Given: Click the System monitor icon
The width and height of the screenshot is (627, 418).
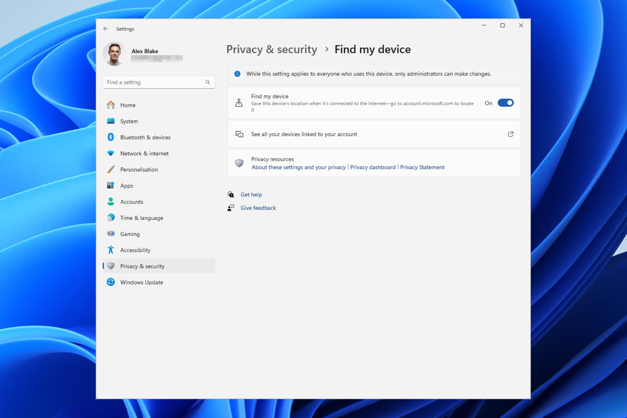Looking at the screenshot, I should click(111, 121).
